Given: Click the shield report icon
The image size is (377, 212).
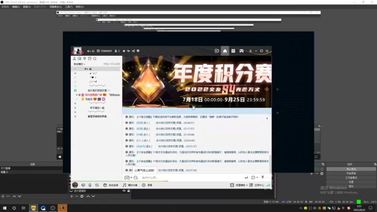Looking at the screenshot, I should click(138, 51).
